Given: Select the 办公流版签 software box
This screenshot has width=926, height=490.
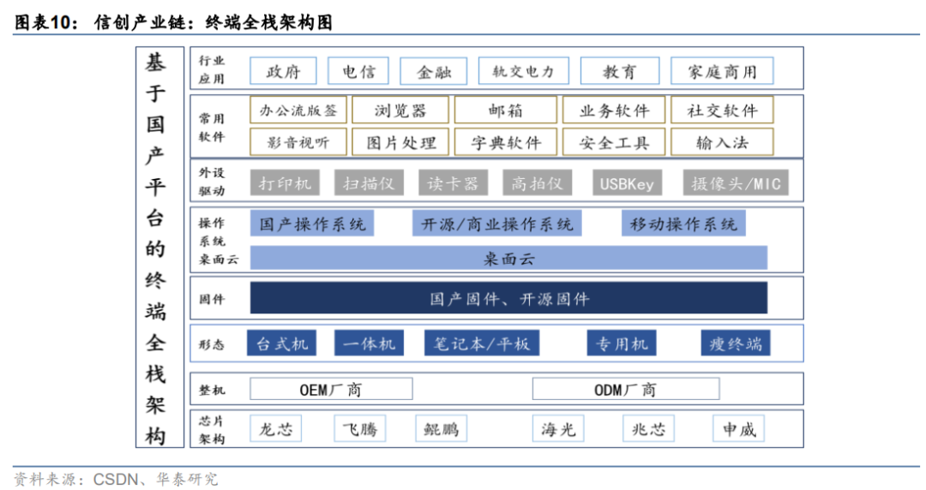Looking at the screenshot, I should 299,111.
